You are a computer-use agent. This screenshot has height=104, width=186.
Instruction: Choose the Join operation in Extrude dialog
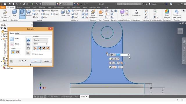(28, 40)
